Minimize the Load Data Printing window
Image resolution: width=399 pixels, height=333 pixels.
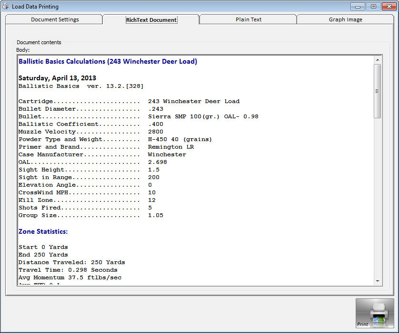click(x=358, y=7)
